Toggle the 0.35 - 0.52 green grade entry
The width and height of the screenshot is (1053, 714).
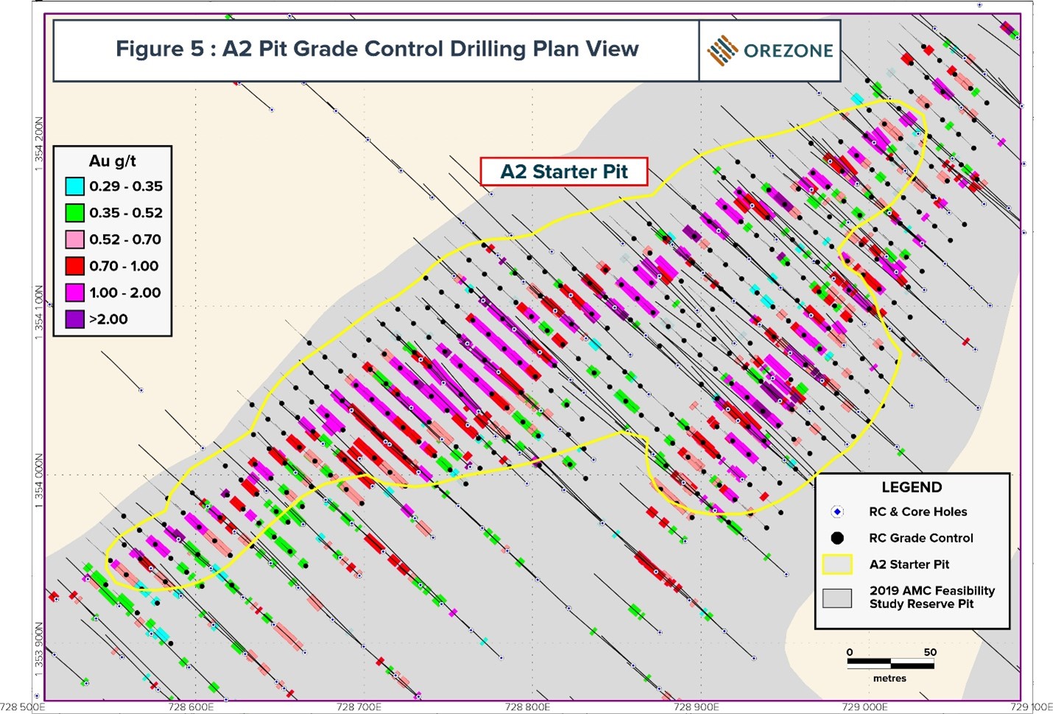[74, 213]
